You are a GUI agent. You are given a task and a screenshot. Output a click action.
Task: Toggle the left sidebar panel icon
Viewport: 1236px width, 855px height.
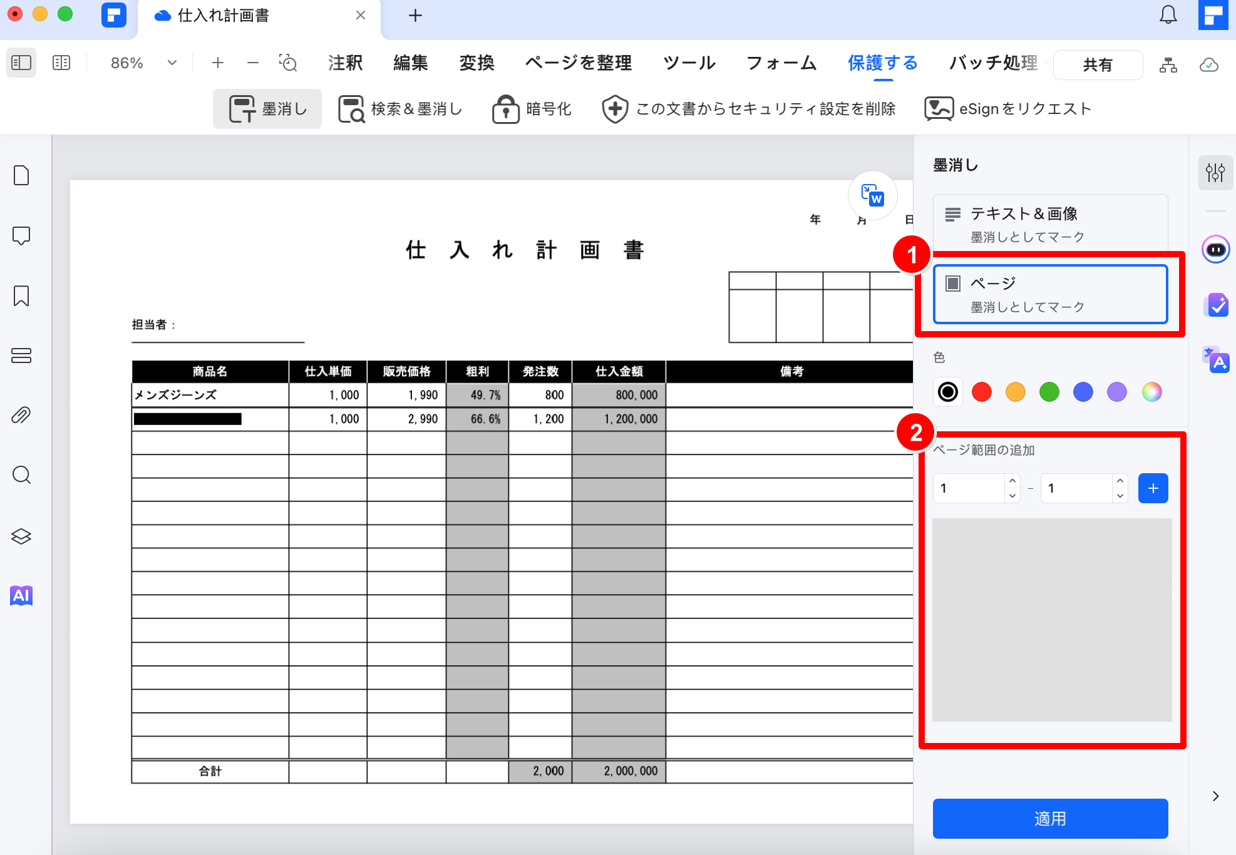coord(21,63)
